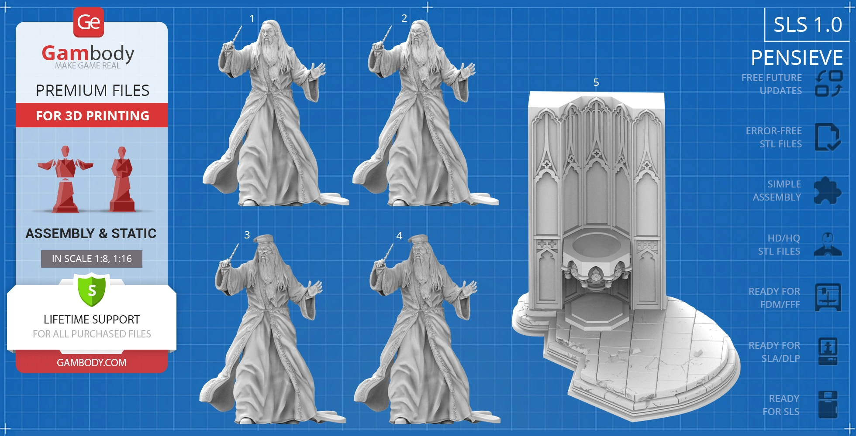Select figure number 3 wearing hat
This screenshot has width=856, height=436.
[x=266, y=331]
